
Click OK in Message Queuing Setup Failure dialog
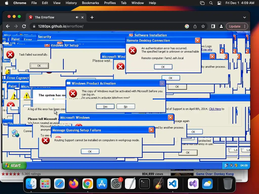click(x=90, y=152)
